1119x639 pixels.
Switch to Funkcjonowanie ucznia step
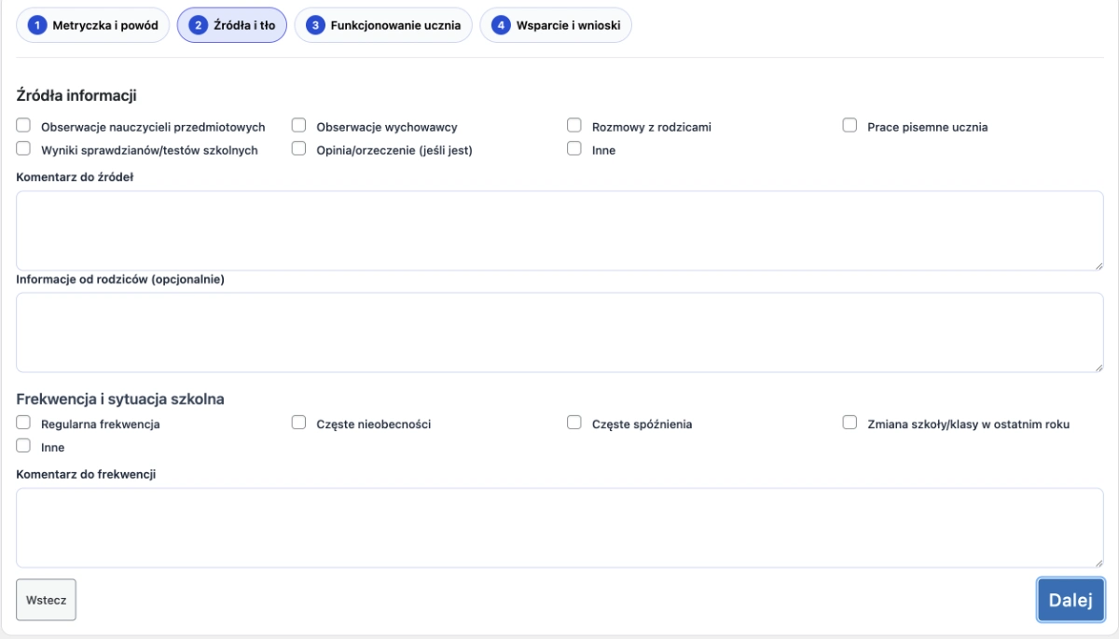[383, 25]
